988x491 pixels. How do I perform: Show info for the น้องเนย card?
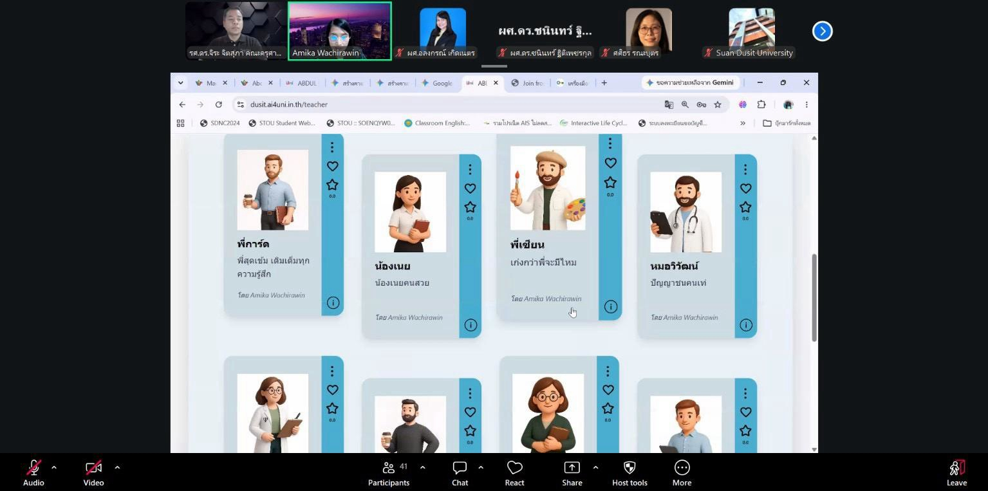tap(471, 325)
